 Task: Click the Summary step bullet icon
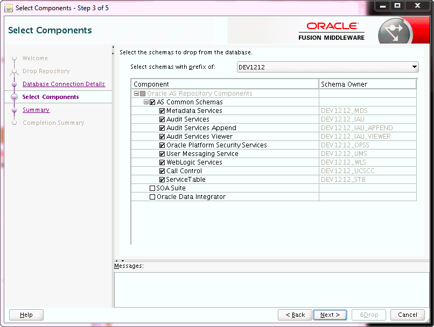tap(15, 110)
